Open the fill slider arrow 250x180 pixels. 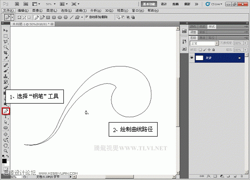tap(245, 50)
